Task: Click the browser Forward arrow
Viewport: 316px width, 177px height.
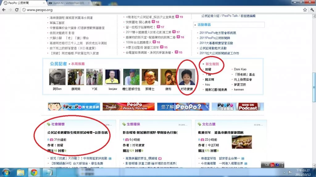Action: [x=10, y=10]
